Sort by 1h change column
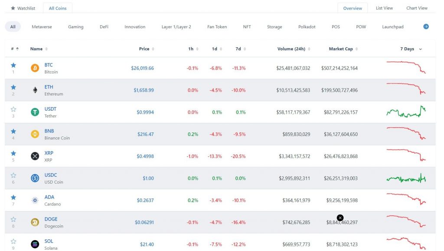The height and width of the screenshot is (251, 444). pyautogui.click(x=193, y=49)
